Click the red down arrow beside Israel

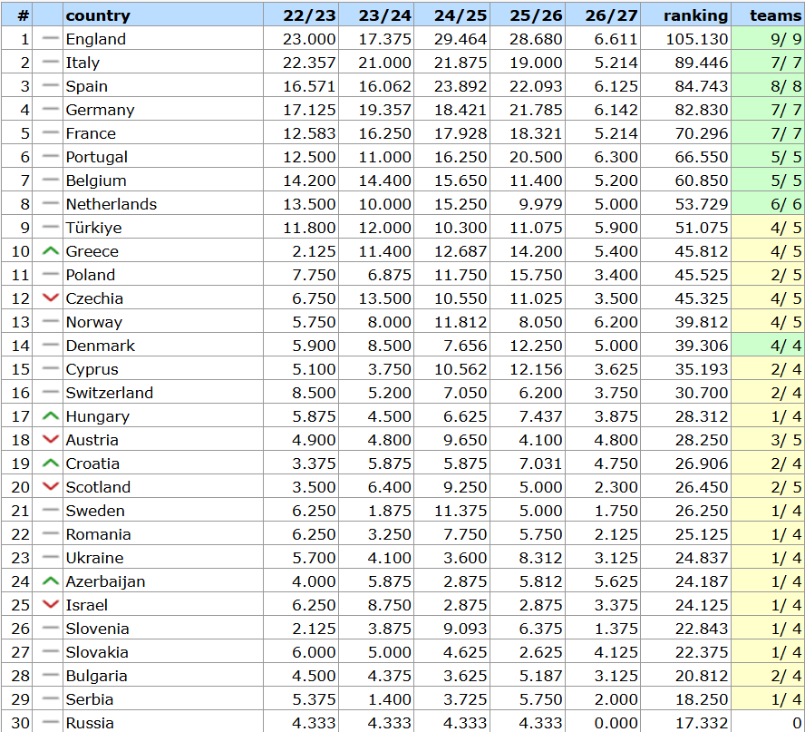point(51,605)
